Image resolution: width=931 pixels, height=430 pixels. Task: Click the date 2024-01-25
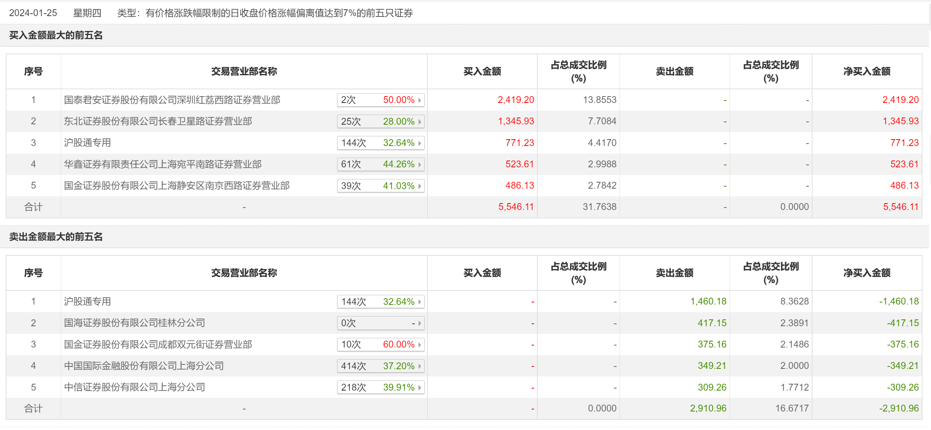point(33,13)
